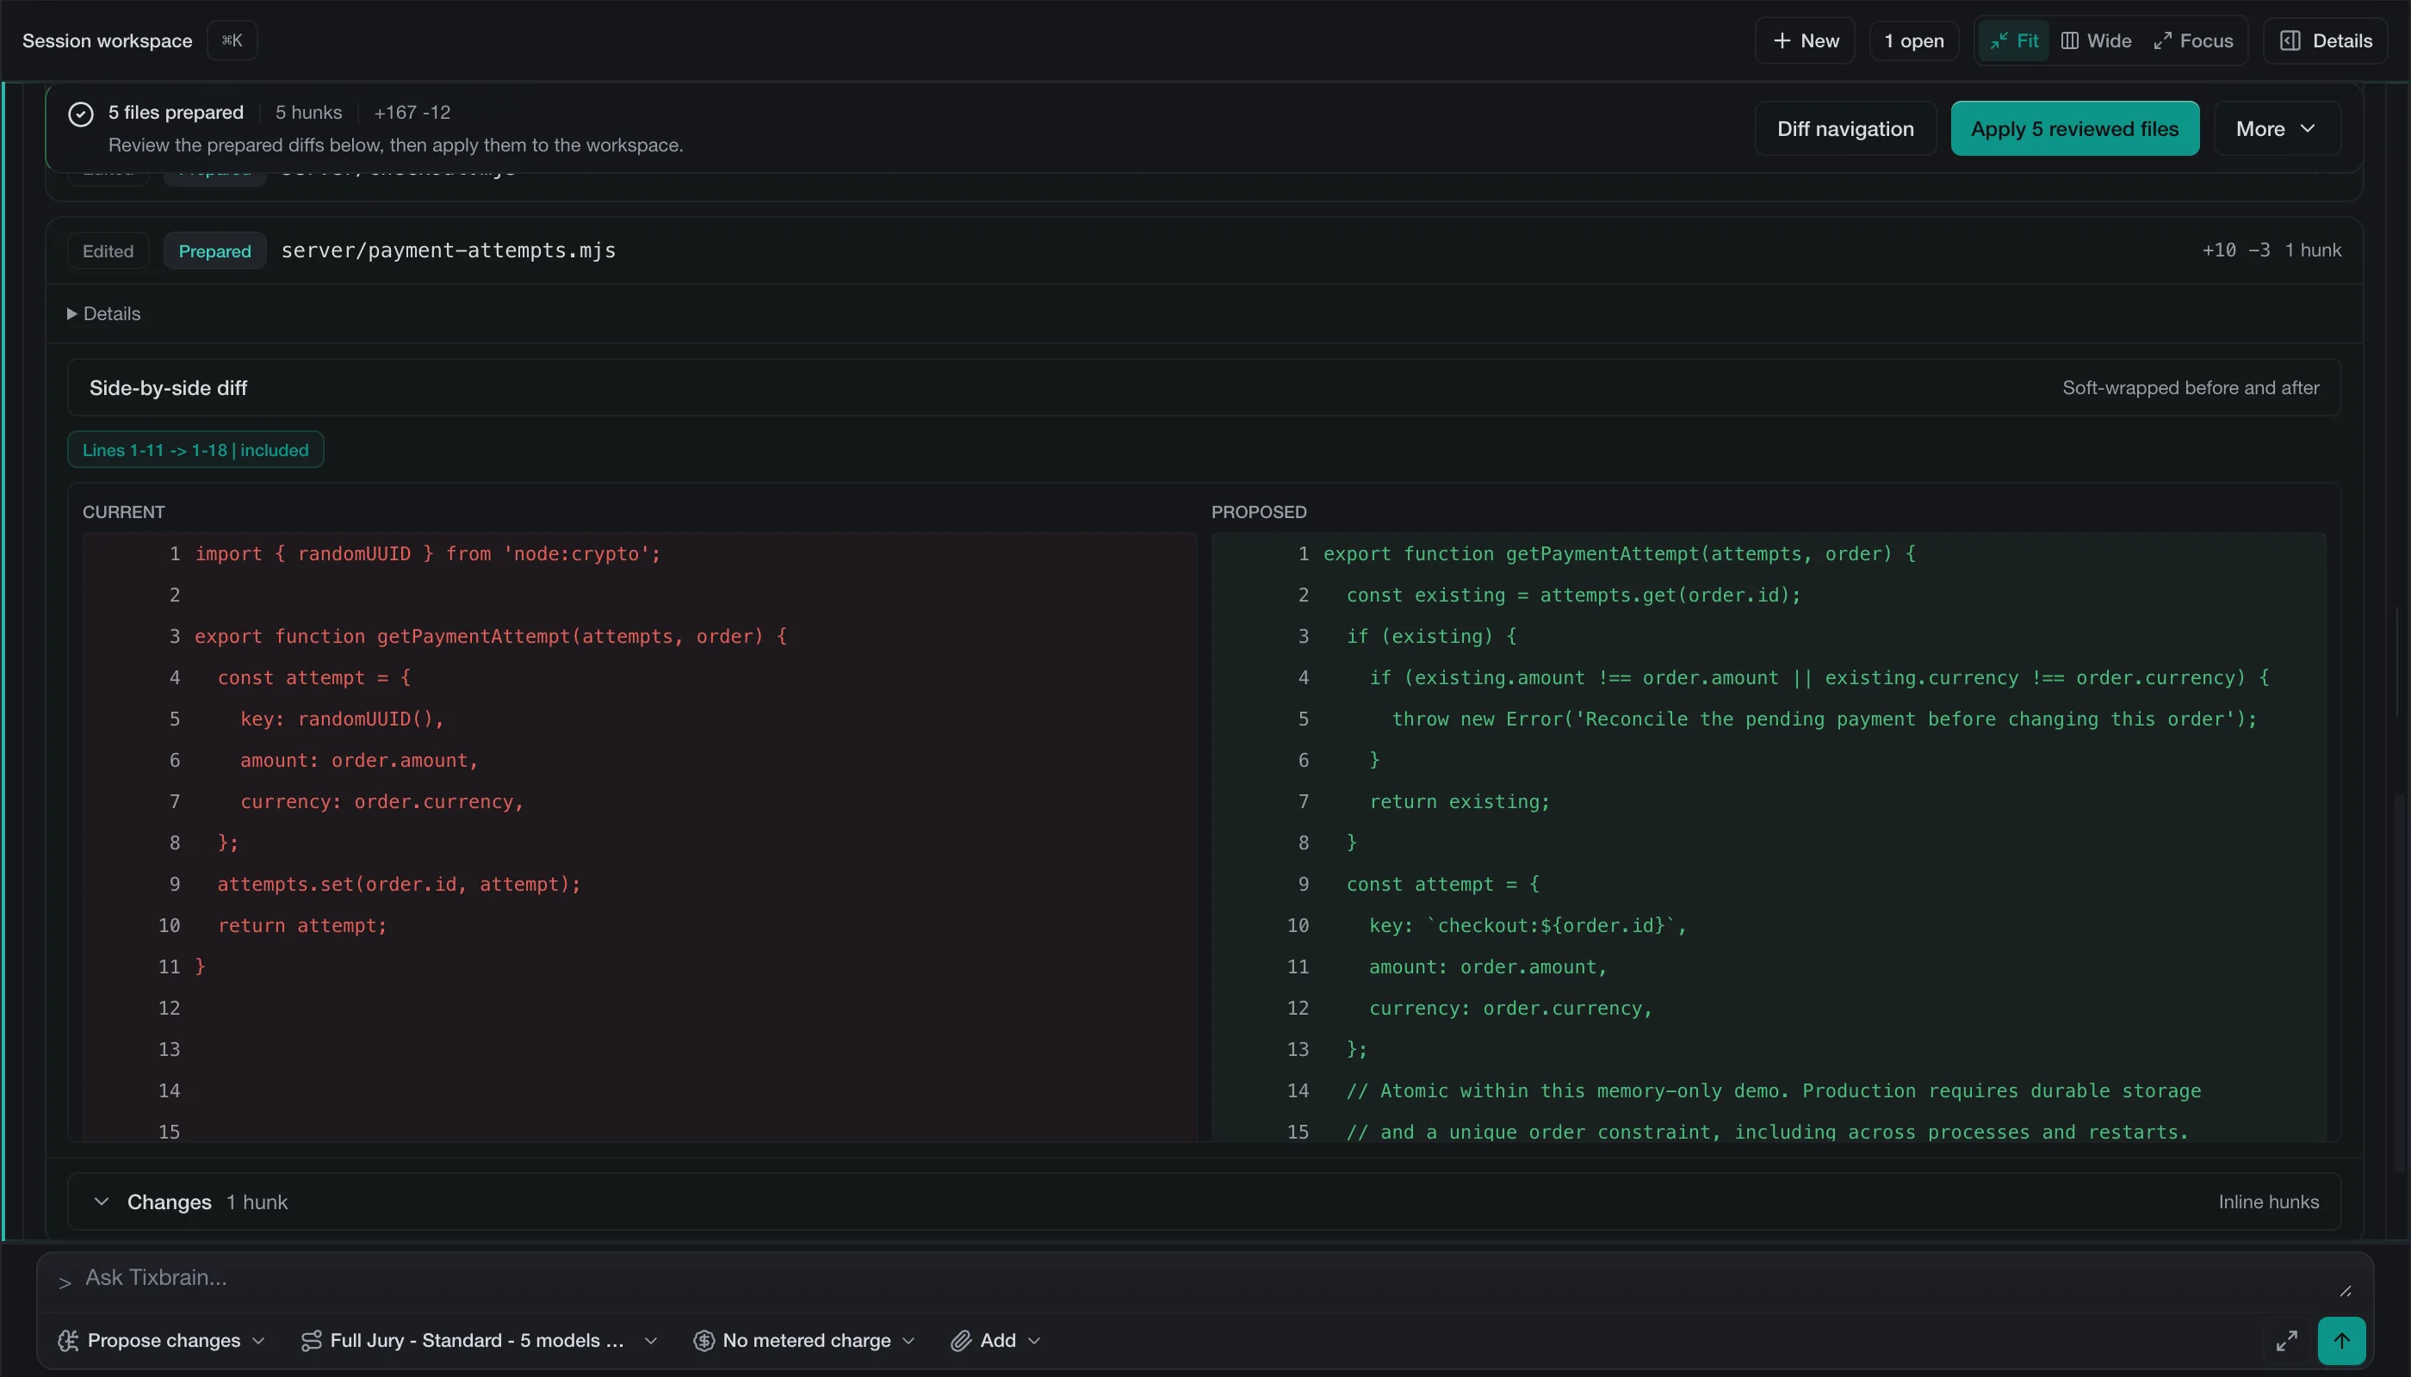Image resolution: width=2411 pixels, height=1377 pixels.
Task: Click the No metered charge coin icon
Action: coord(703,1340)
